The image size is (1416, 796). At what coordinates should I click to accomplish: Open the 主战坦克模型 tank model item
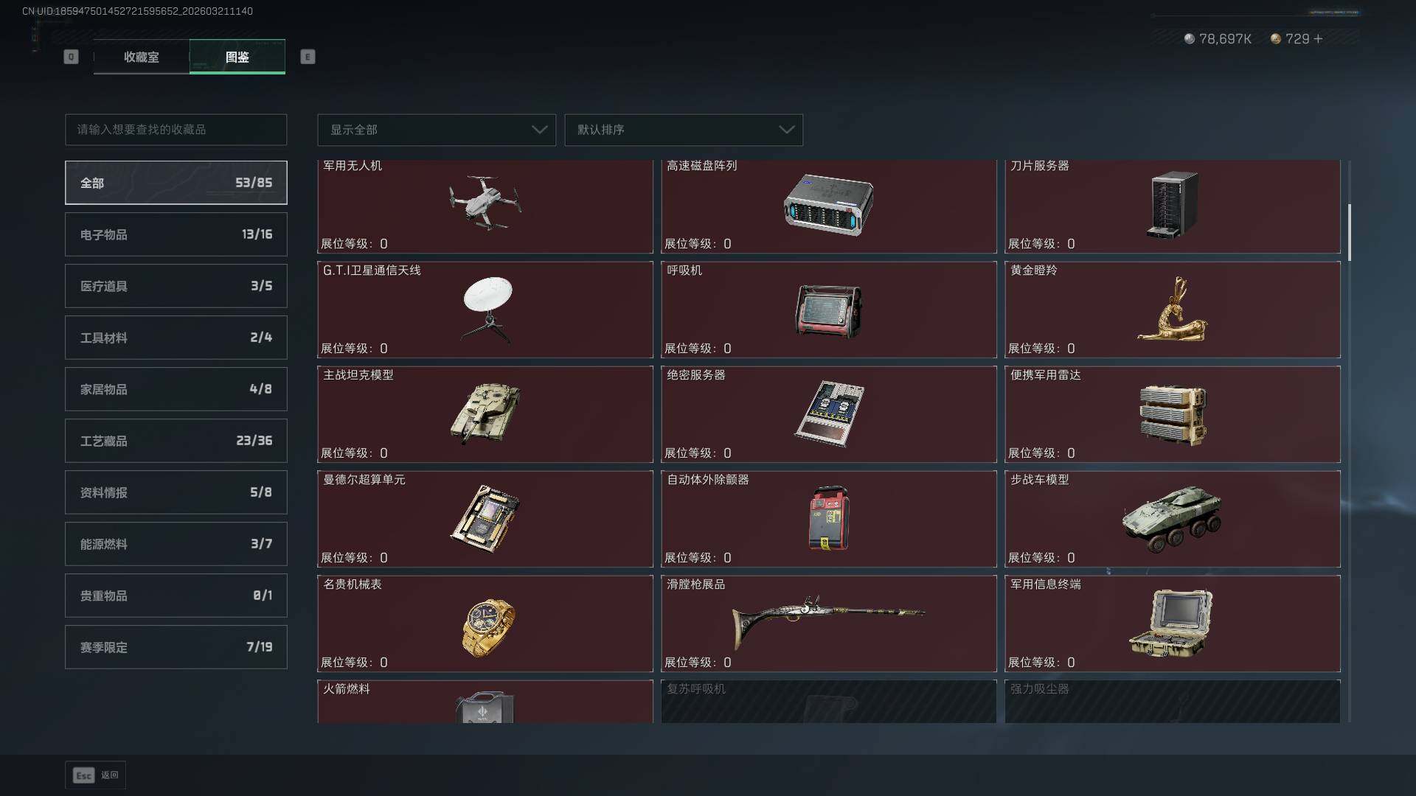click(485, 413)
